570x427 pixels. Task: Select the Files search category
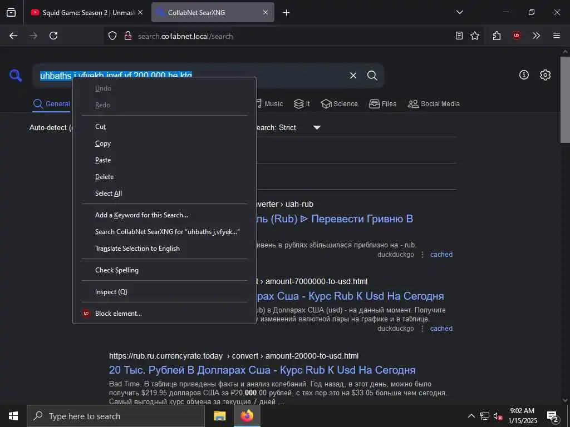(383, 104)
